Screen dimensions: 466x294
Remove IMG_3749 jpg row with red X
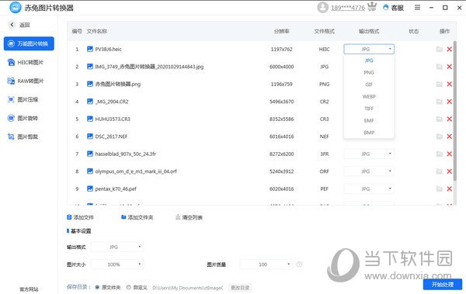[450, 67]
